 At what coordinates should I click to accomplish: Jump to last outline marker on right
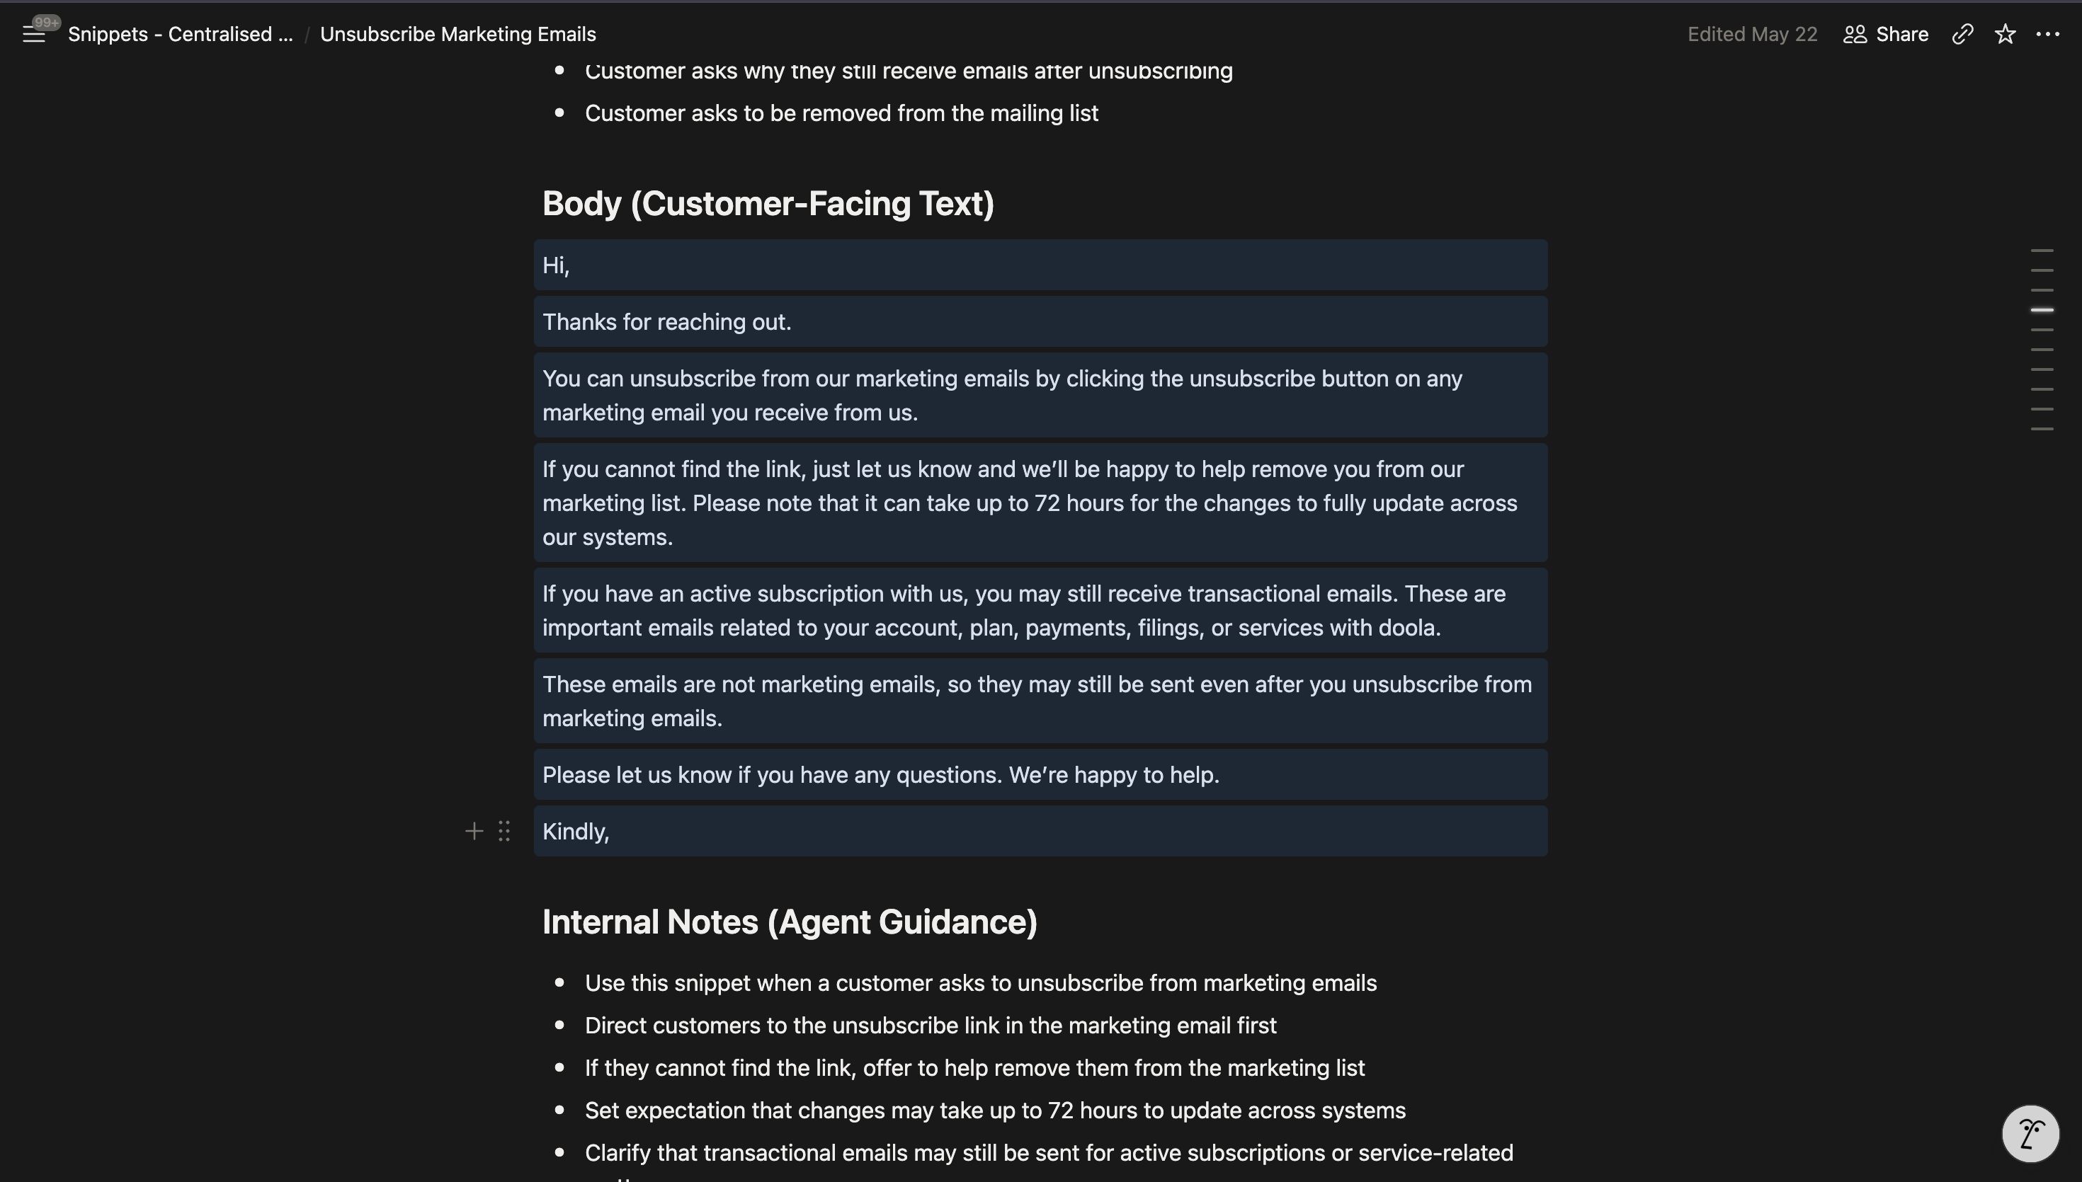tap(2042, 429)
